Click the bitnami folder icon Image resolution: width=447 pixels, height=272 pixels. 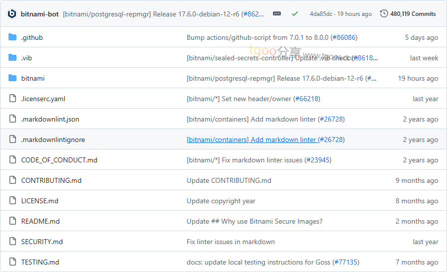12,78
